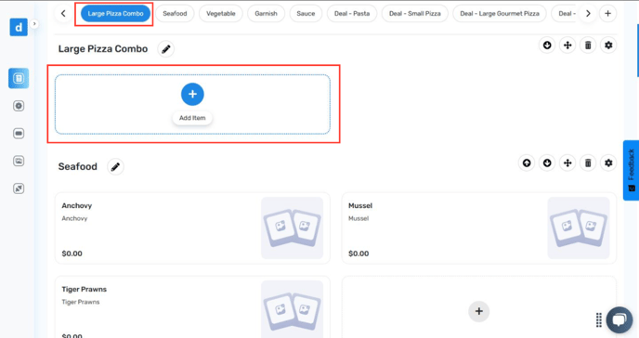
Task: Click the Add Item label button
Action: (x=192, y=118)
